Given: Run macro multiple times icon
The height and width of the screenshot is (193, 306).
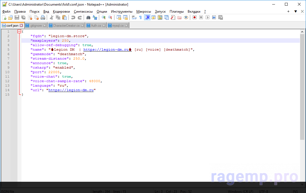Looking at the screenshot, I should point(214,17).
